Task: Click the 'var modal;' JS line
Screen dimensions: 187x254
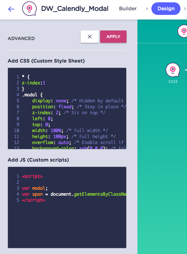Action: point(35,188)
